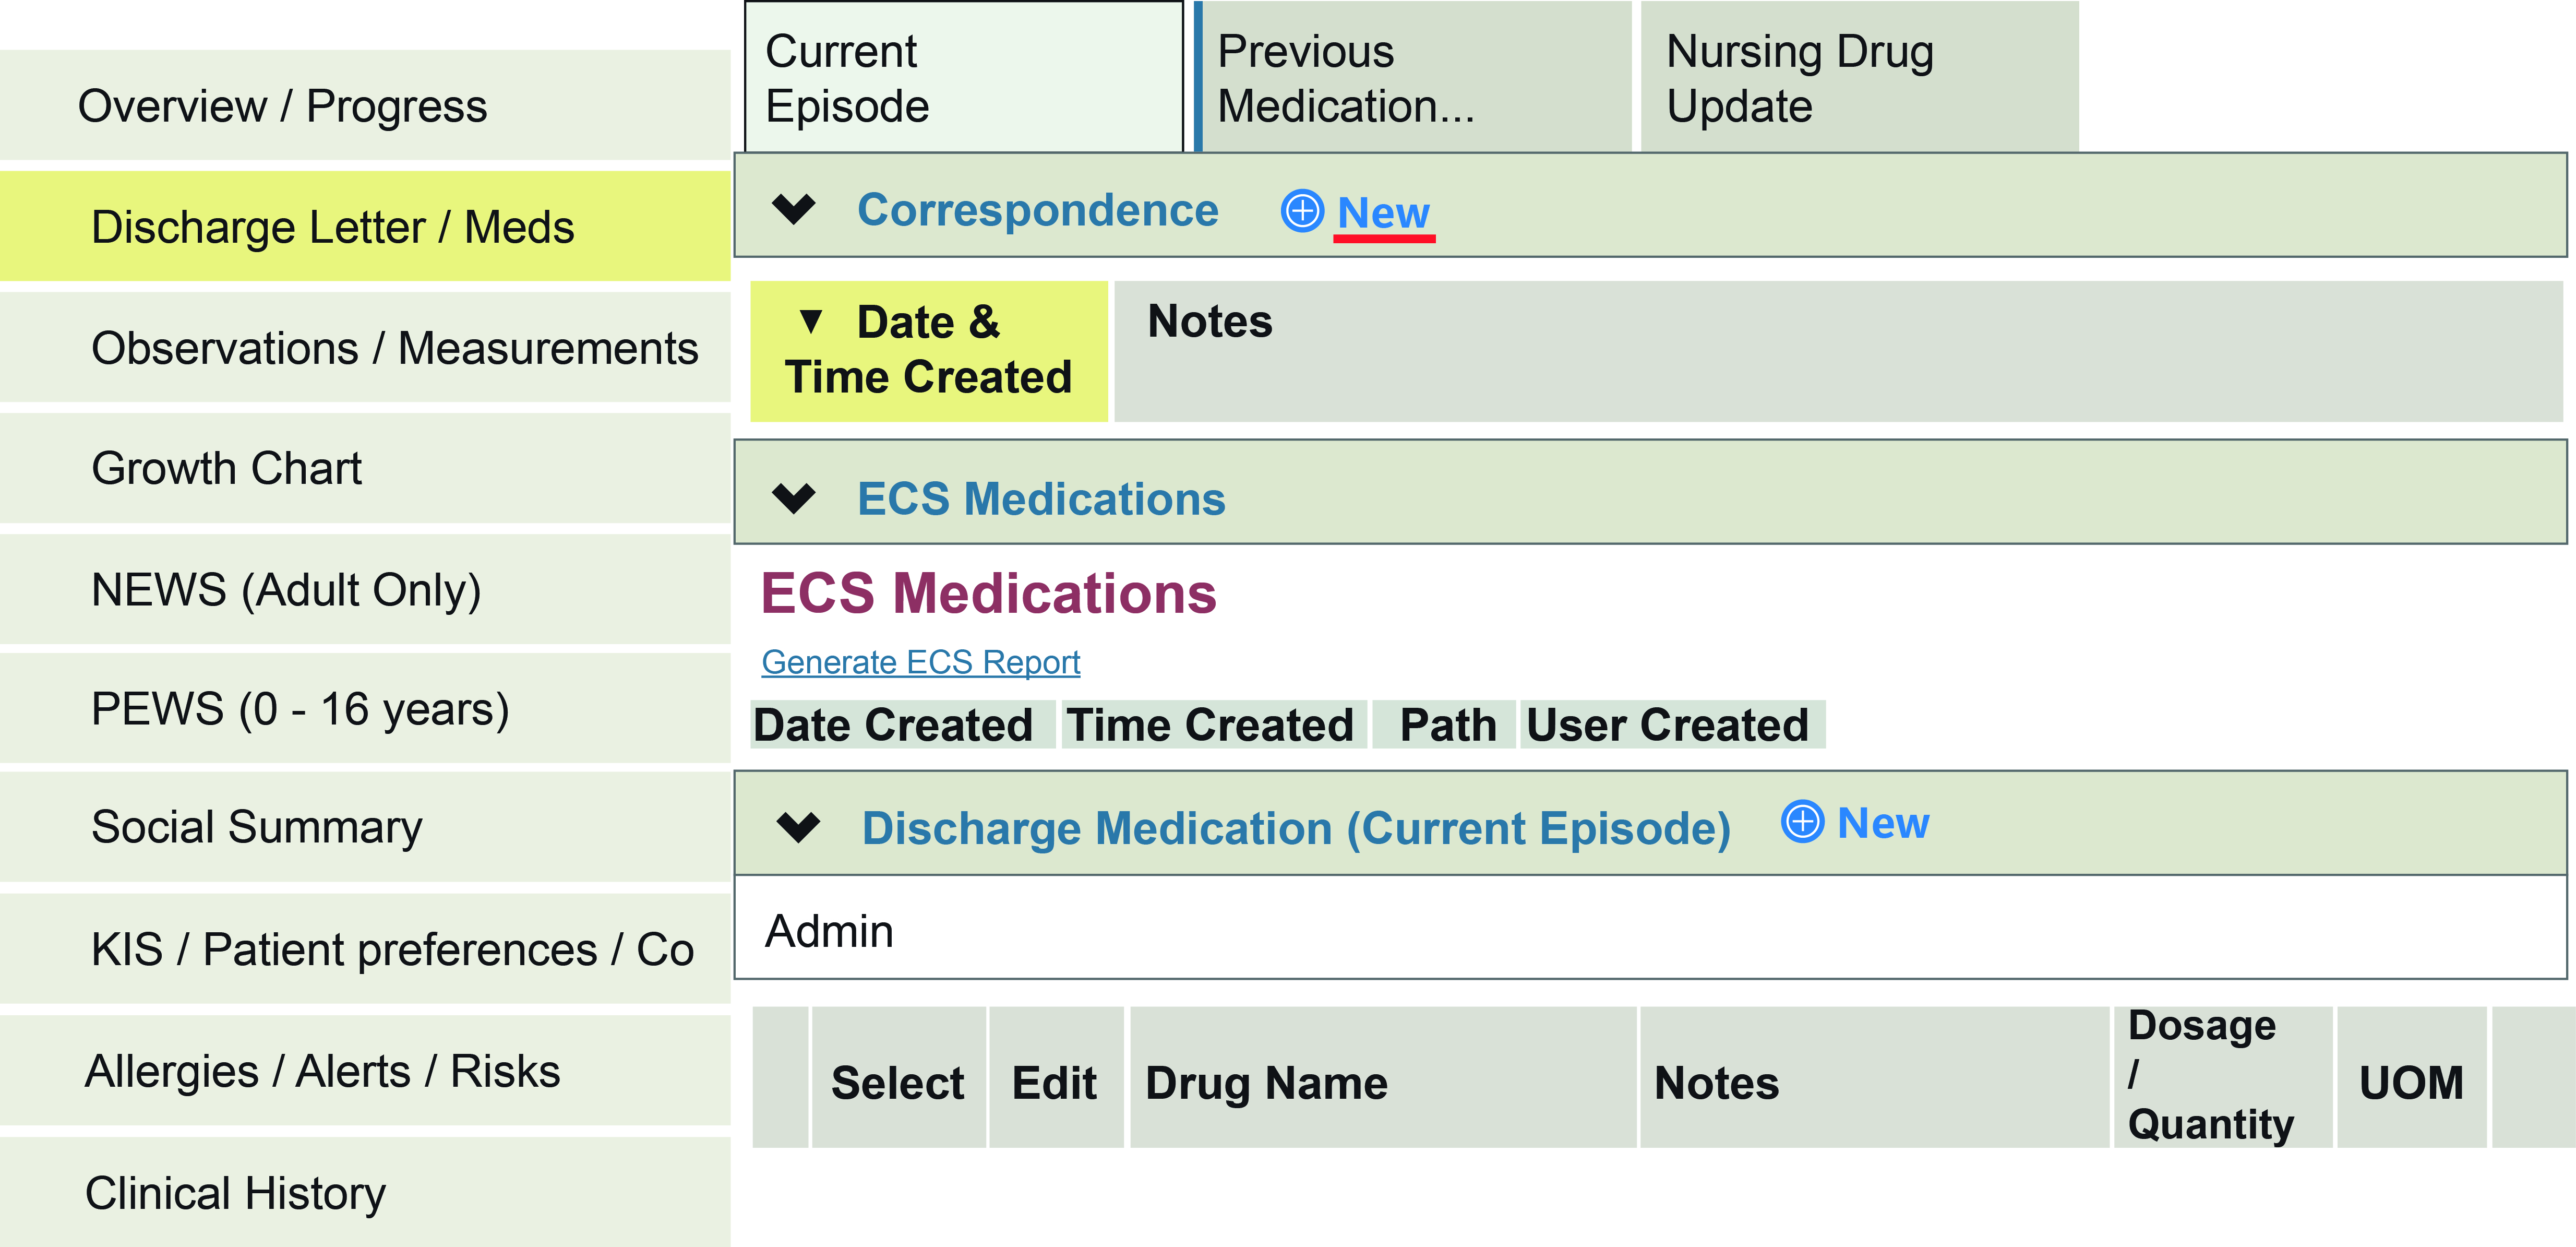This screenshot has height=1247, width=2576.
Task: Click the Select column header in medication table
Action: 897,1082
